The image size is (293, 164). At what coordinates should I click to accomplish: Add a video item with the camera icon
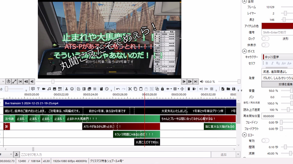(x=44, y=89)
